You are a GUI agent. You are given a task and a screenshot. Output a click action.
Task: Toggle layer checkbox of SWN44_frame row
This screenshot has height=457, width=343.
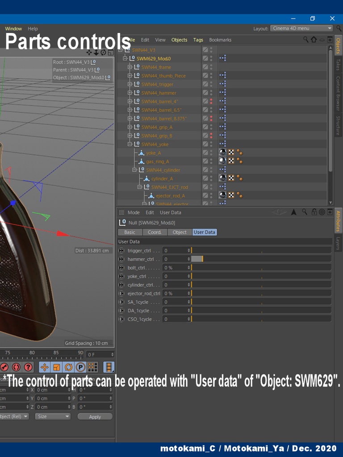tap(205, 67)
